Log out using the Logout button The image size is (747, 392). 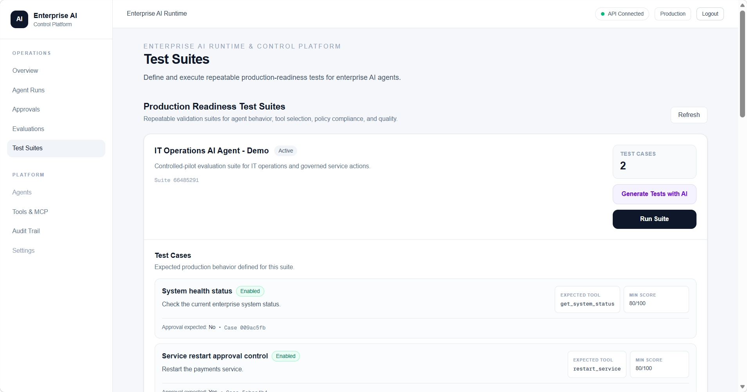[710, 14]
